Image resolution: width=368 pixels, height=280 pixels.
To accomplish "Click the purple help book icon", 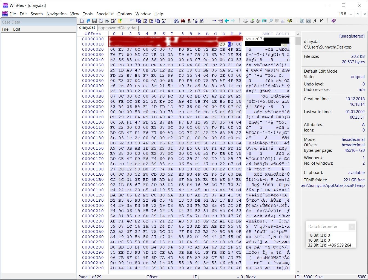I will tap(334, 21).
